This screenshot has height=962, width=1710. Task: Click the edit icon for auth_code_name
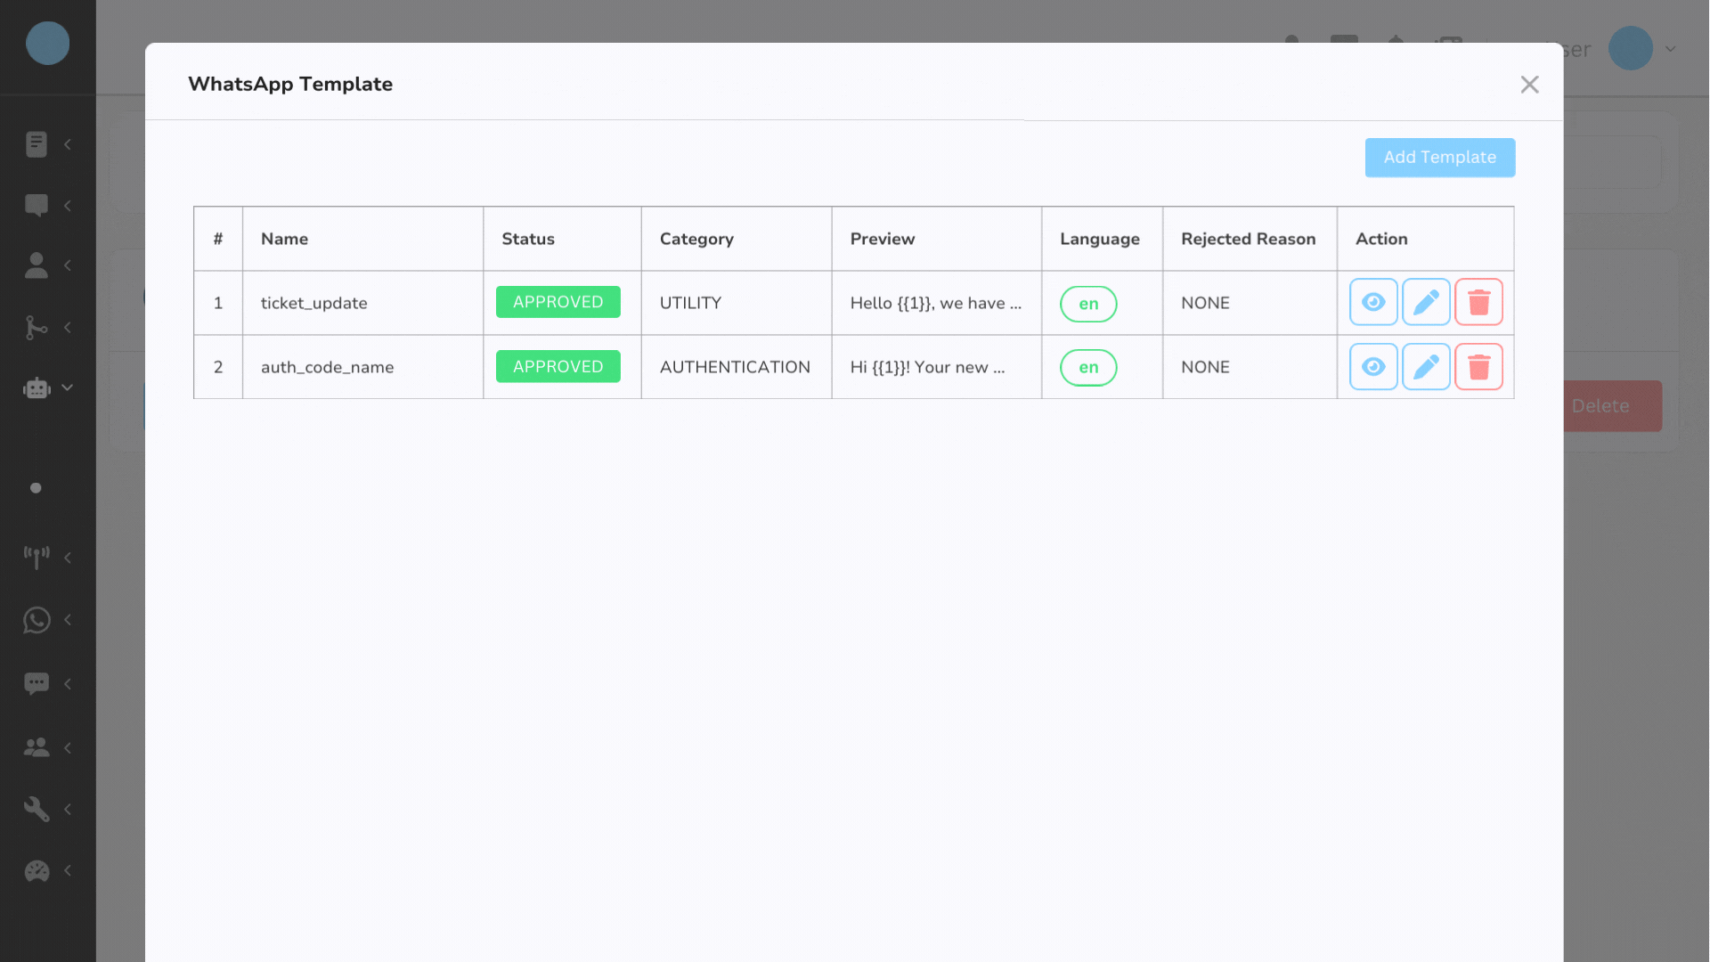pos(1426,366)
